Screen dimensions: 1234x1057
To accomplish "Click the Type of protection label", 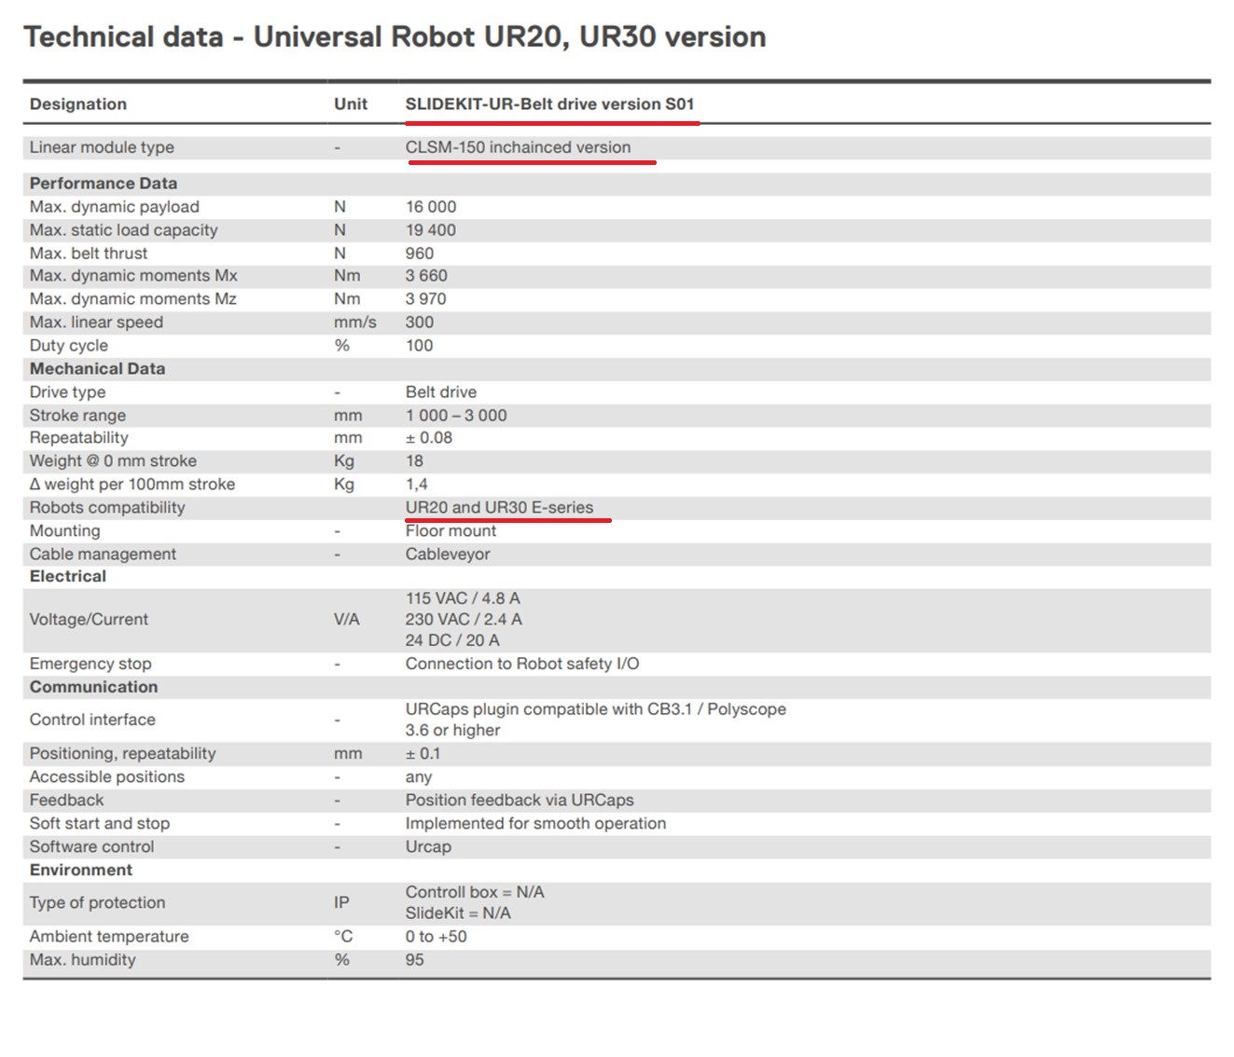I will click(97, 902).
